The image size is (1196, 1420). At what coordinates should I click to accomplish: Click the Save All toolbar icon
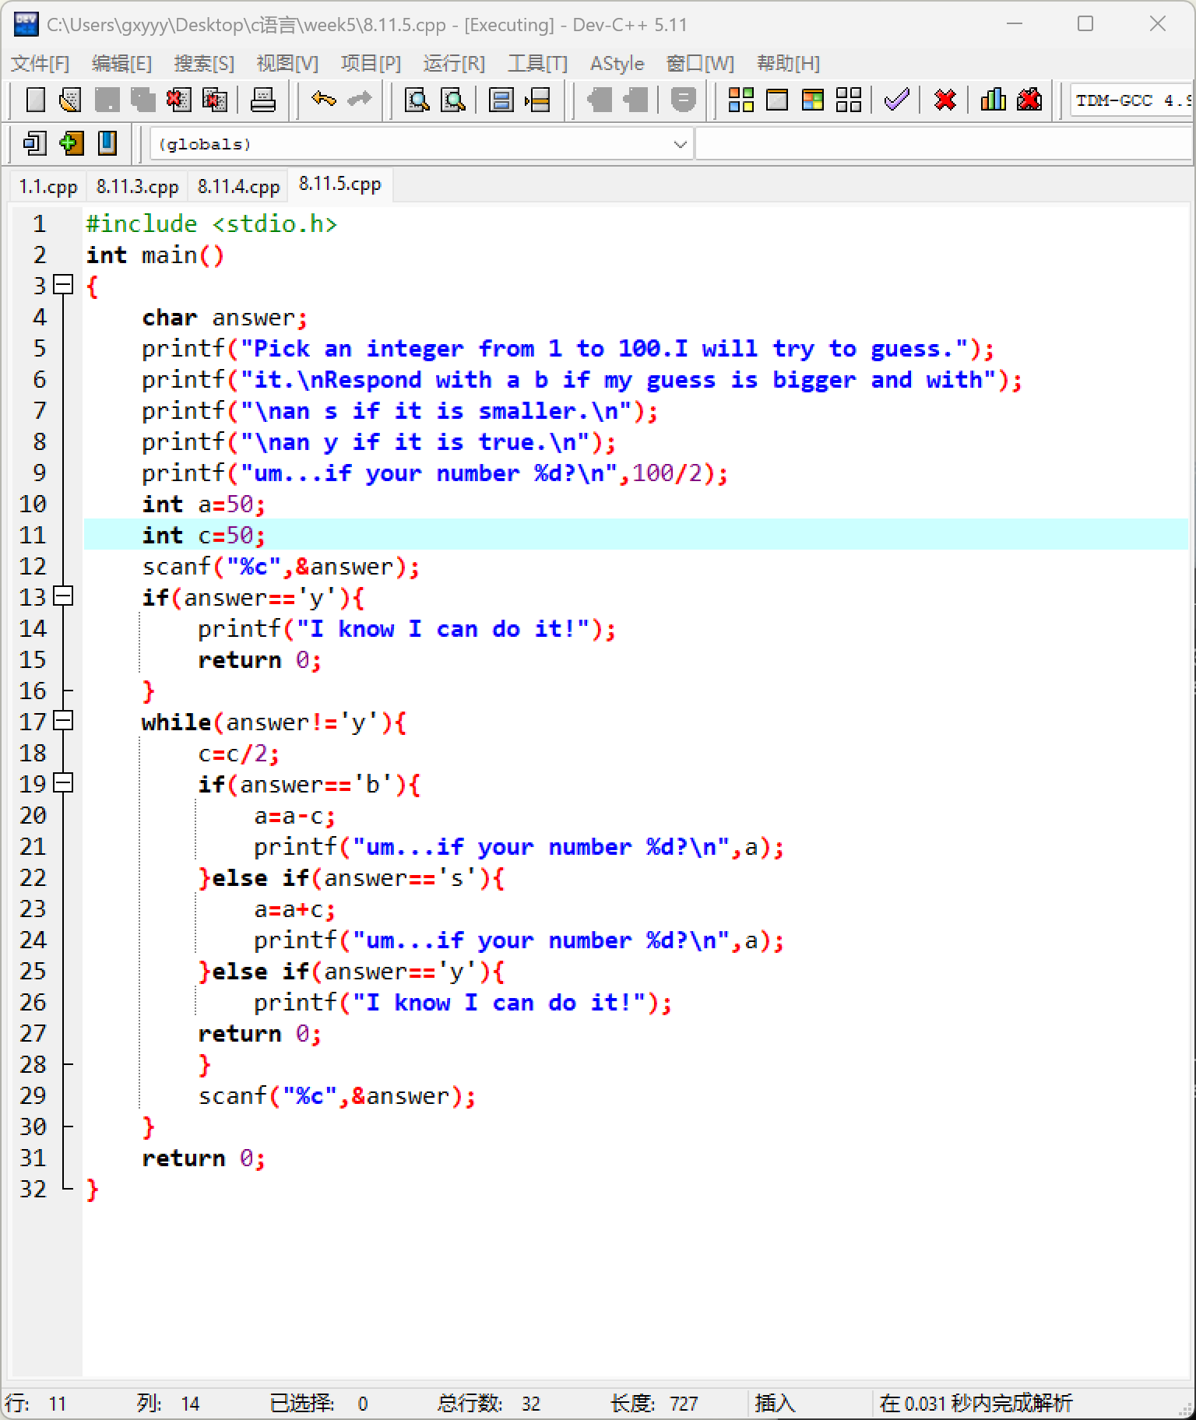(142, 100)
